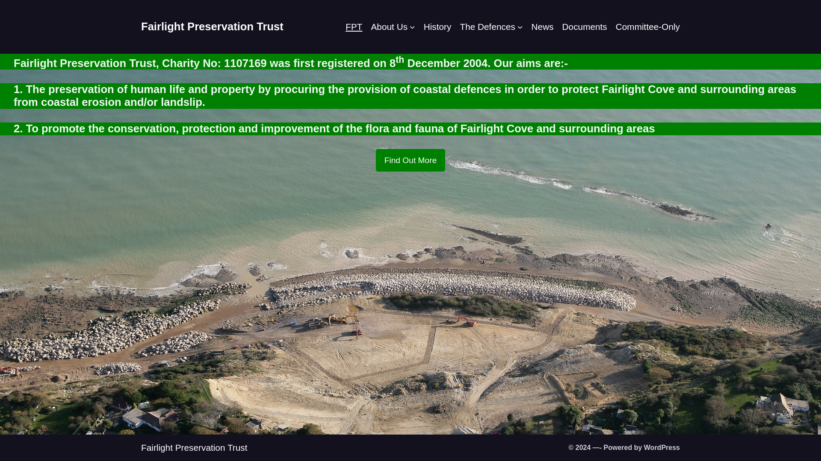Go to the FPT menu item
Screen dimensions: 821x461
point(354,27)
